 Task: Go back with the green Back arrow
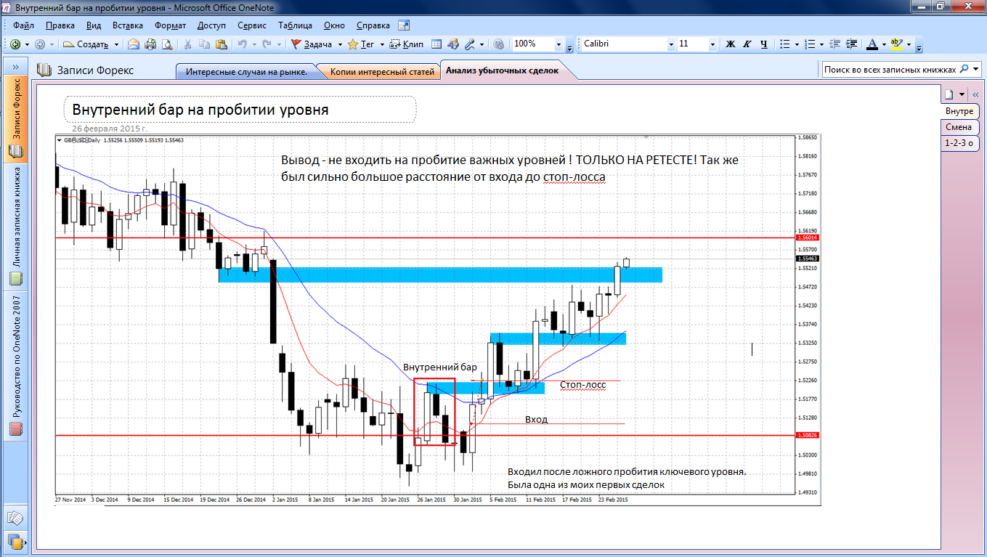point(15,44)
